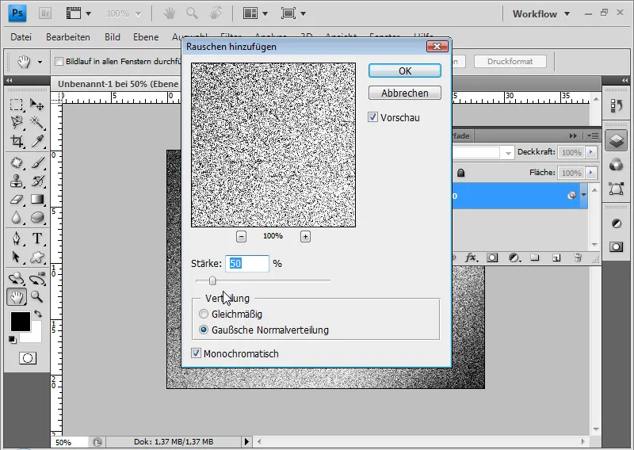
Task: Uncheck Monochromatisch option
Action: tap(196, 353)
